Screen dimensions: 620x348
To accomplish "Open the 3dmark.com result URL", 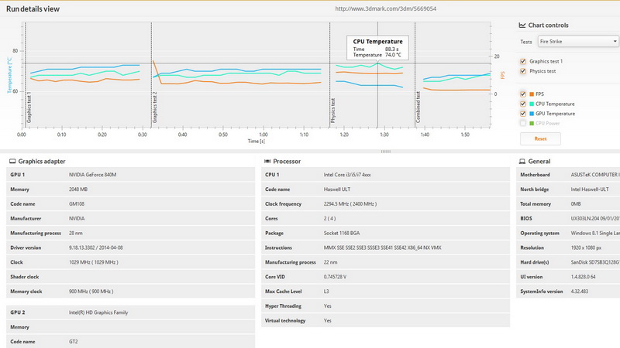I will point(385,9).
